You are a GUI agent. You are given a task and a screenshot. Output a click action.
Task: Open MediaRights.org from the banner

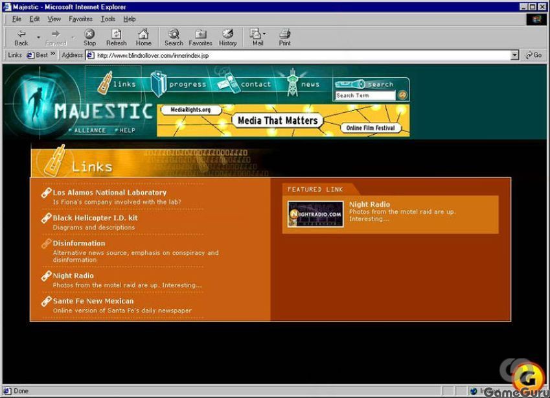(x=190, y=110)
